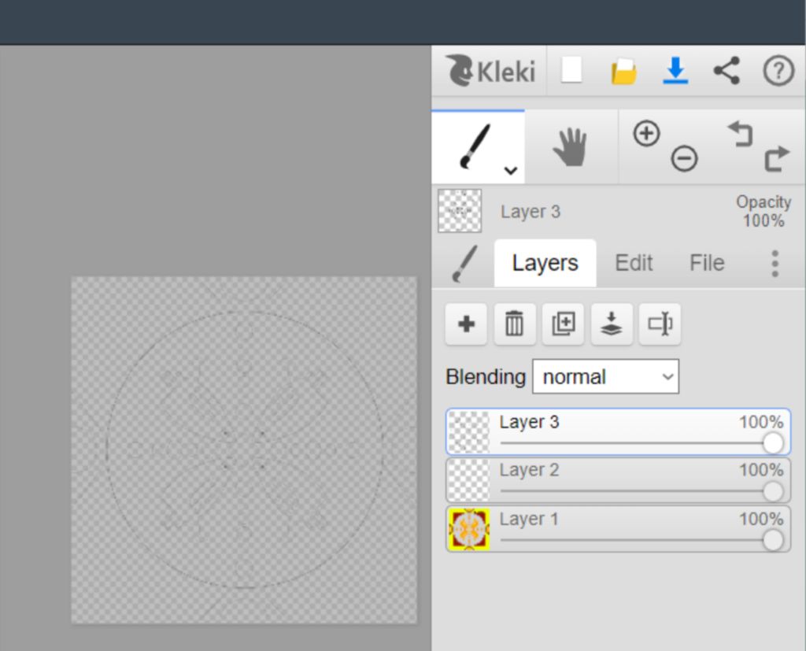Switch to the Layers tab
806x651 pixels.
(545, 263)
